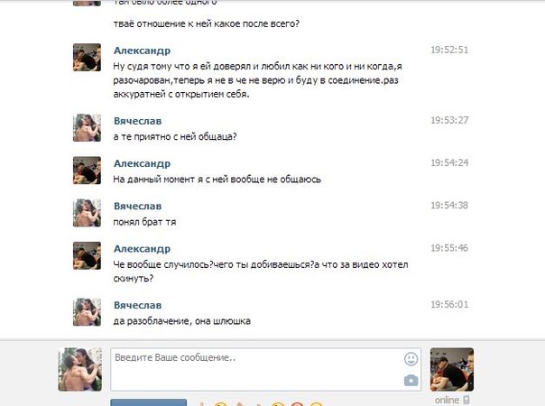Viewport: 545px width, 406px height.
Task: Select message 'На данный момент я с ней вообще не общаюсь'
Action: 217,180
